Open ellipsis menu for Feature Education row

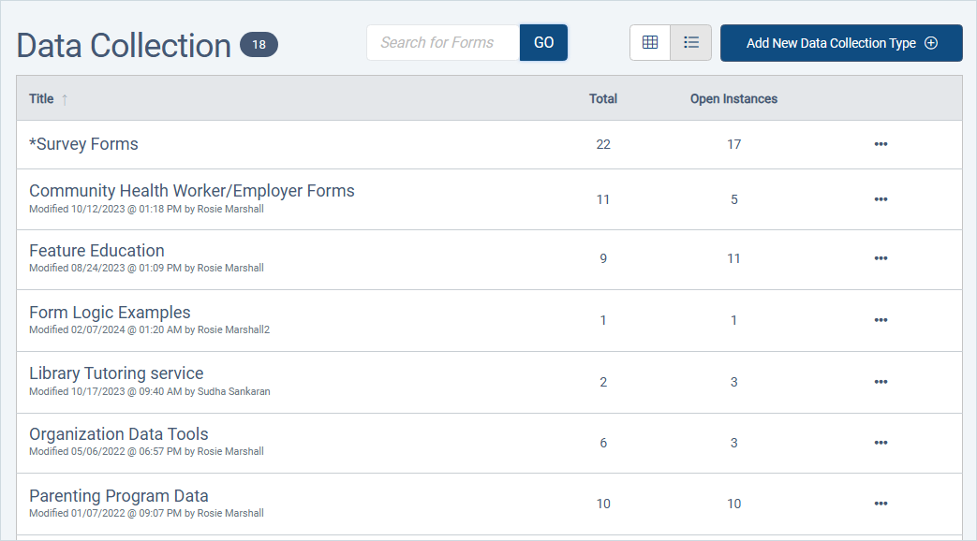click(881, 258)
